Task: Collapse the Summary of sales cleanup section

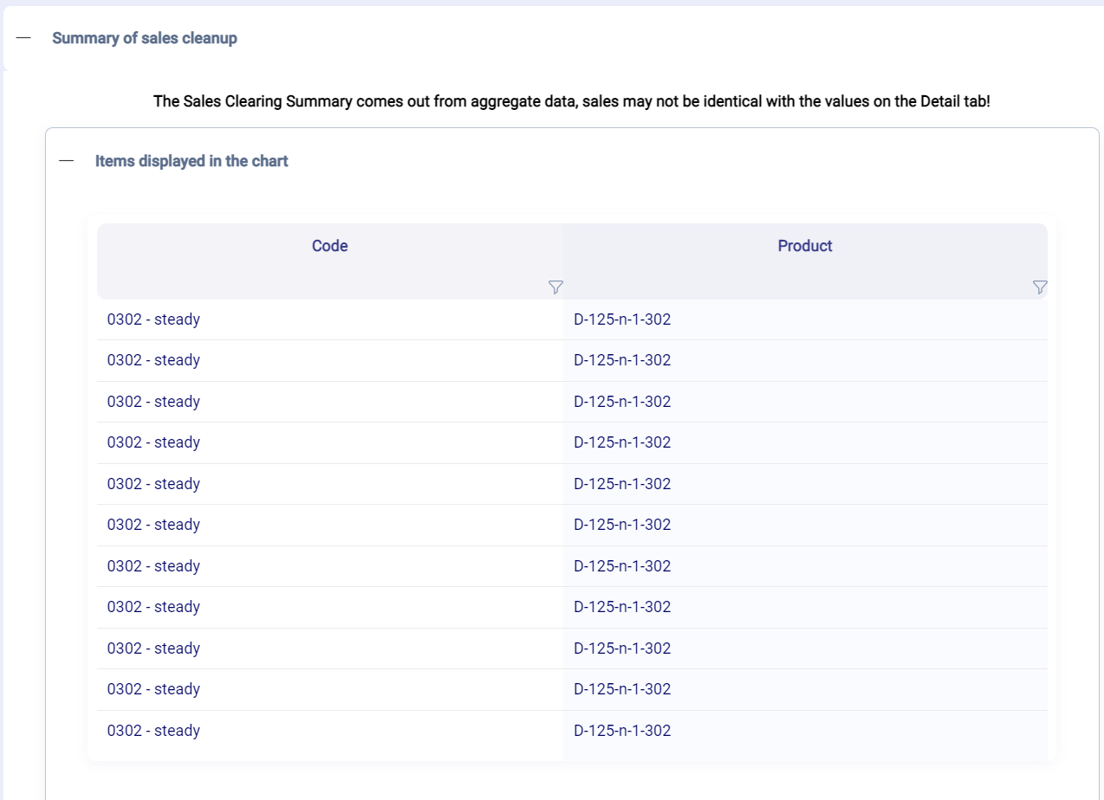Action: (x=23, y=38)
